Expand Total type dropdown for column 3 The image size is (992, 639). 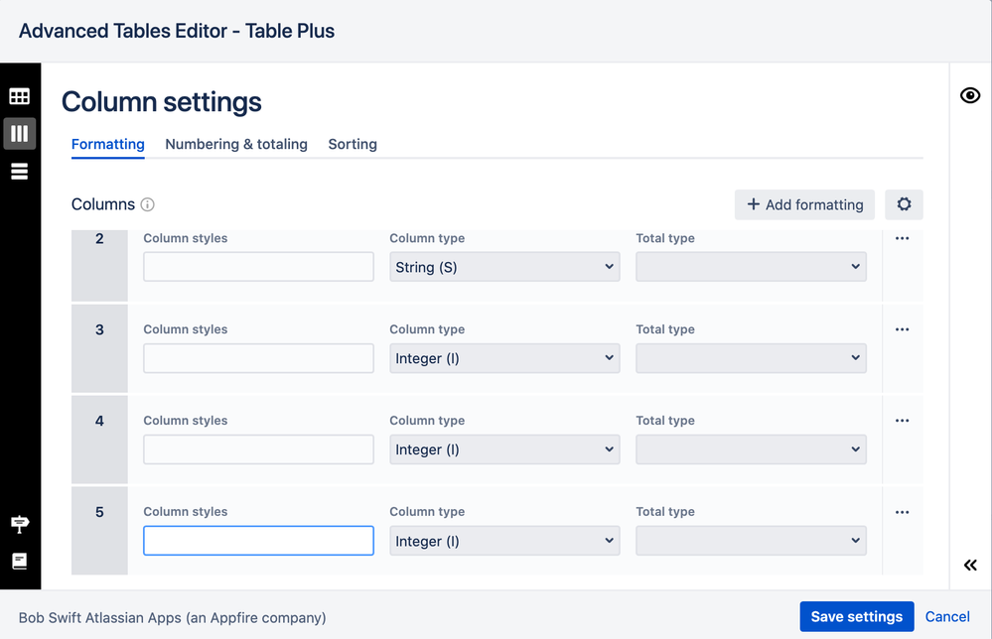pos(751,358)
